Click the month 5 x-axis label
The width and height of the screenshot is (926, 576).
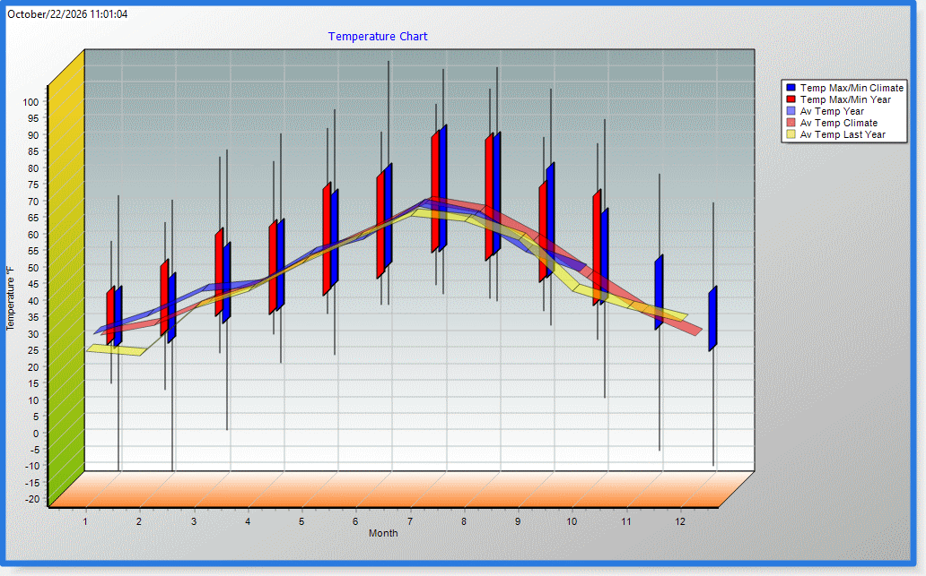coord(301,521)
